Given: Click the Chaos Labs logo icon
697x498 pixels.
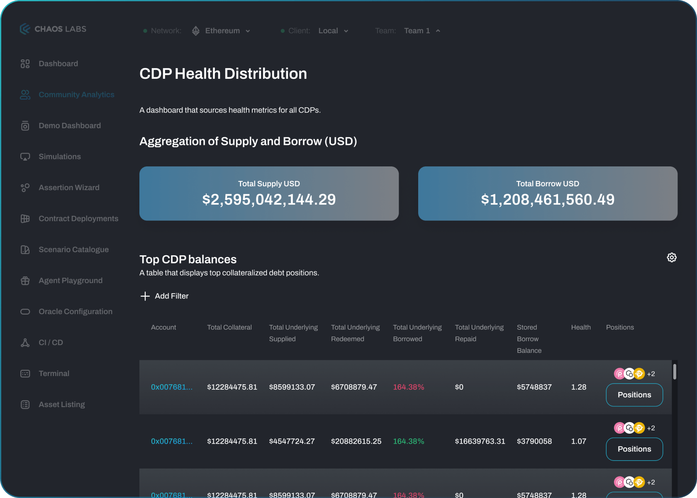Looking at the screenshot, I should click(x=25, y=29).
